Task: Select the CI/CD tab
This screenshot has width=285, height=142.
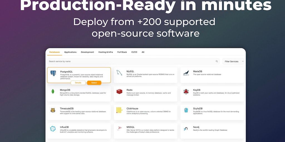Action: pos(134,52)
